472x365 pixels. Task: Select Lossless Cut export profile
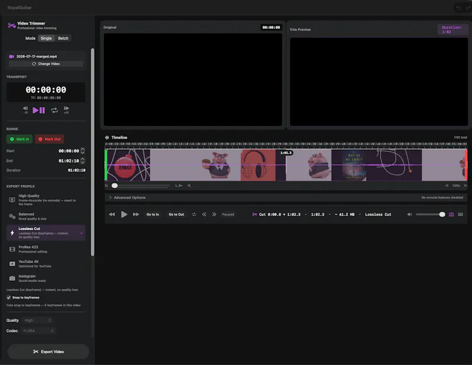coord(46,233)
